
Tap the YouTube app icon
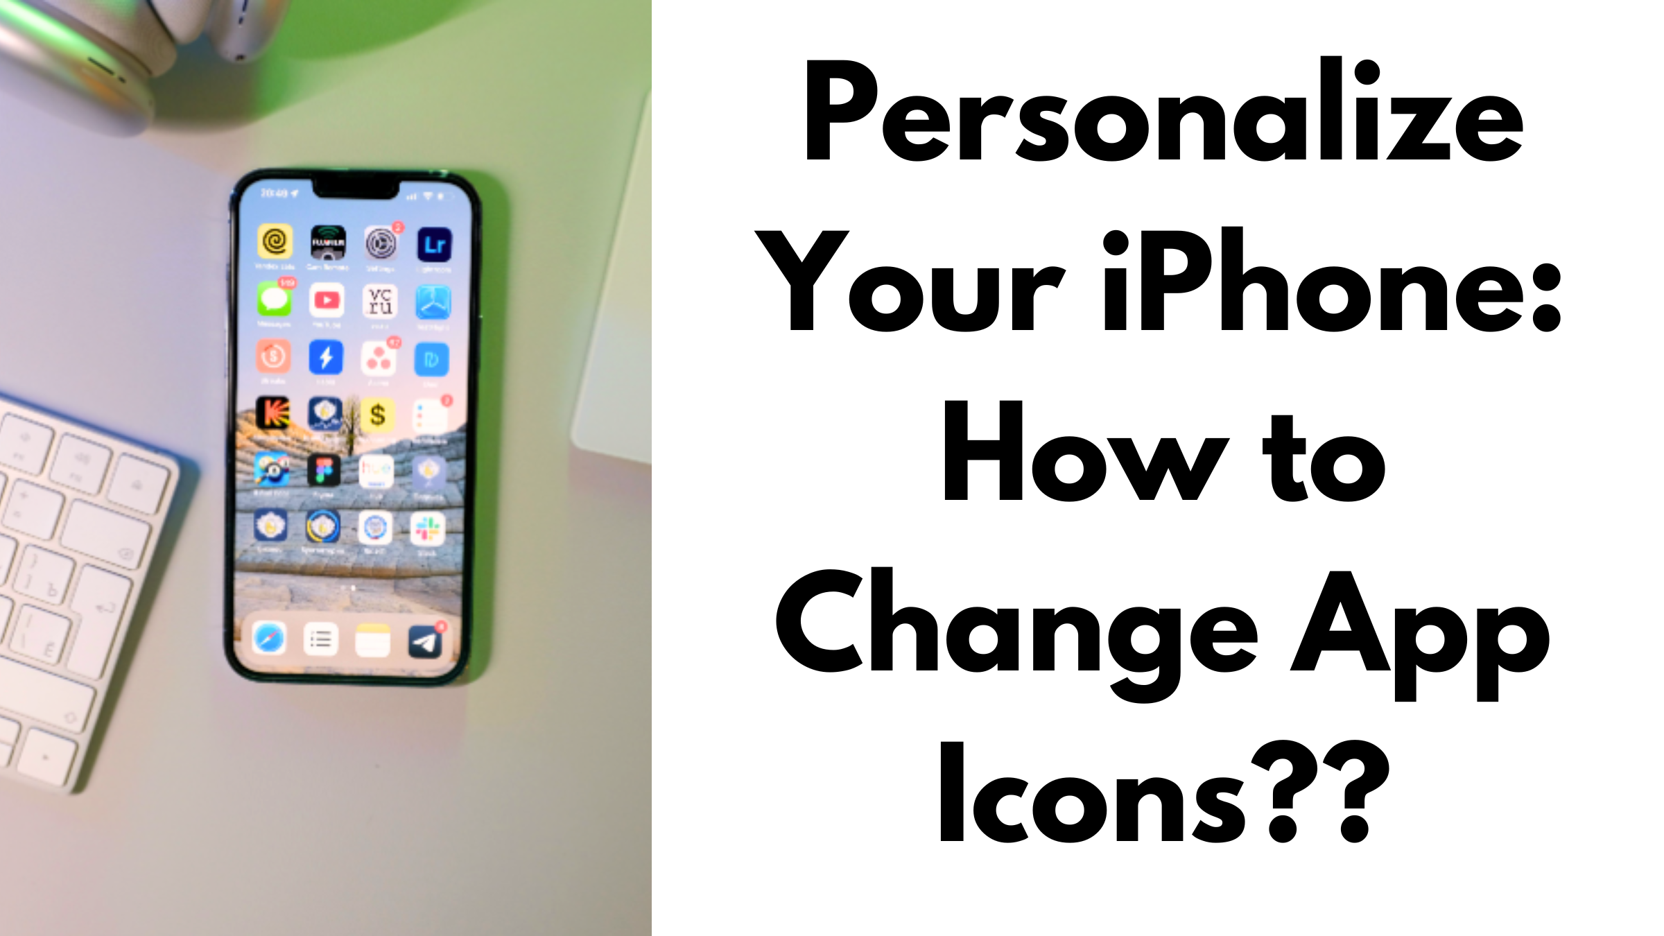(323, 301)
